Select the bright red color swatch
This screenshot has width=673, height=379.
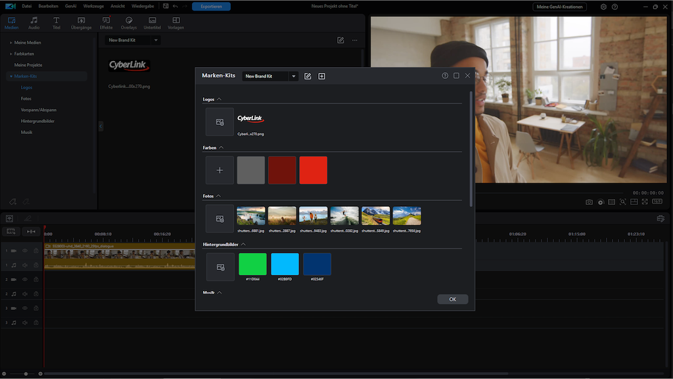(313, 170)
